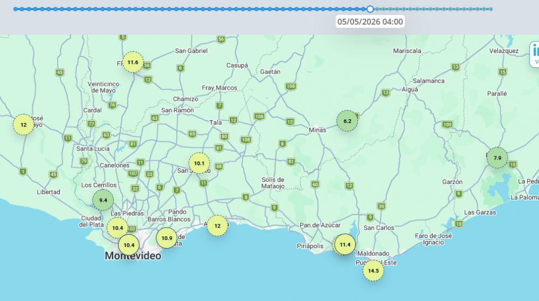Click the Solís de Mataojo label
The width and height of the screenshot is (539, 301).
pos(273,183)
